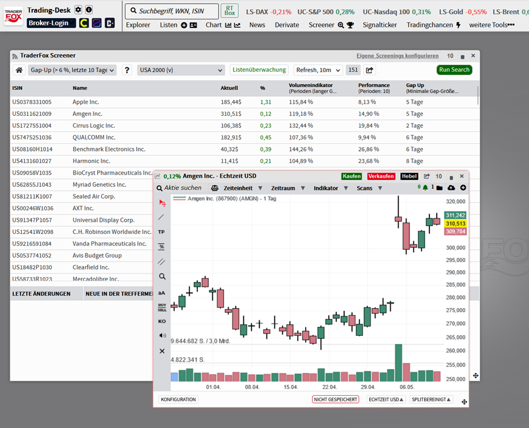This screenshot has height=428, width=529.
Task: Expand the ECHTZEIT USD selector
Action: (386, 400)
